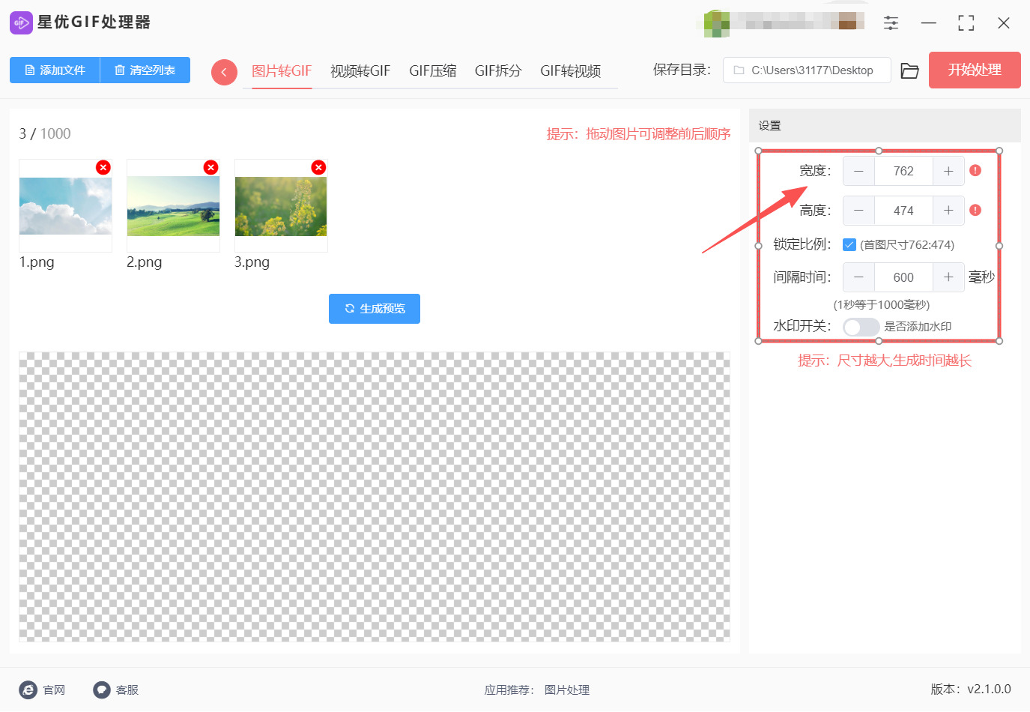The height and width of the screenshot is (712, 1030).
Task: Decrease width with the minus button
Action: [858, 171]
